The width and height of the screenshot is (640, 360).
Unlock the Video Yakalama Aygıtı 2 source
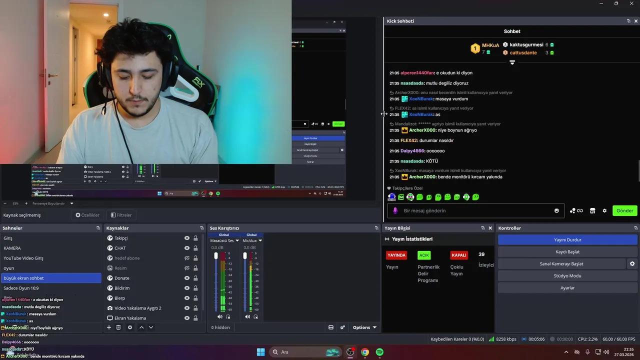(195, 308)
